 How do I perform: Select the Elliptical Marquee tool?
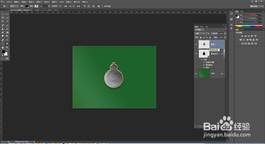(x=3, y=14)
